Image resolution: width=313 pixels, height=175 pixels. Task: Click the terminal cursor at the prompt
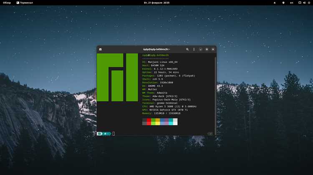click(x=114, y=134)
